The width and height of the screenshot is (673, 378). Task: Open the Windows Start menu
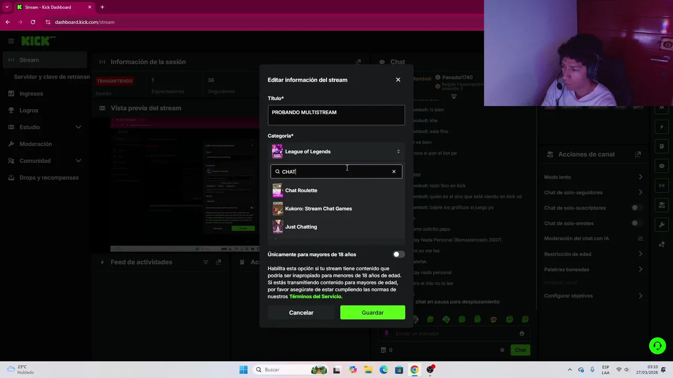(243, 370)
